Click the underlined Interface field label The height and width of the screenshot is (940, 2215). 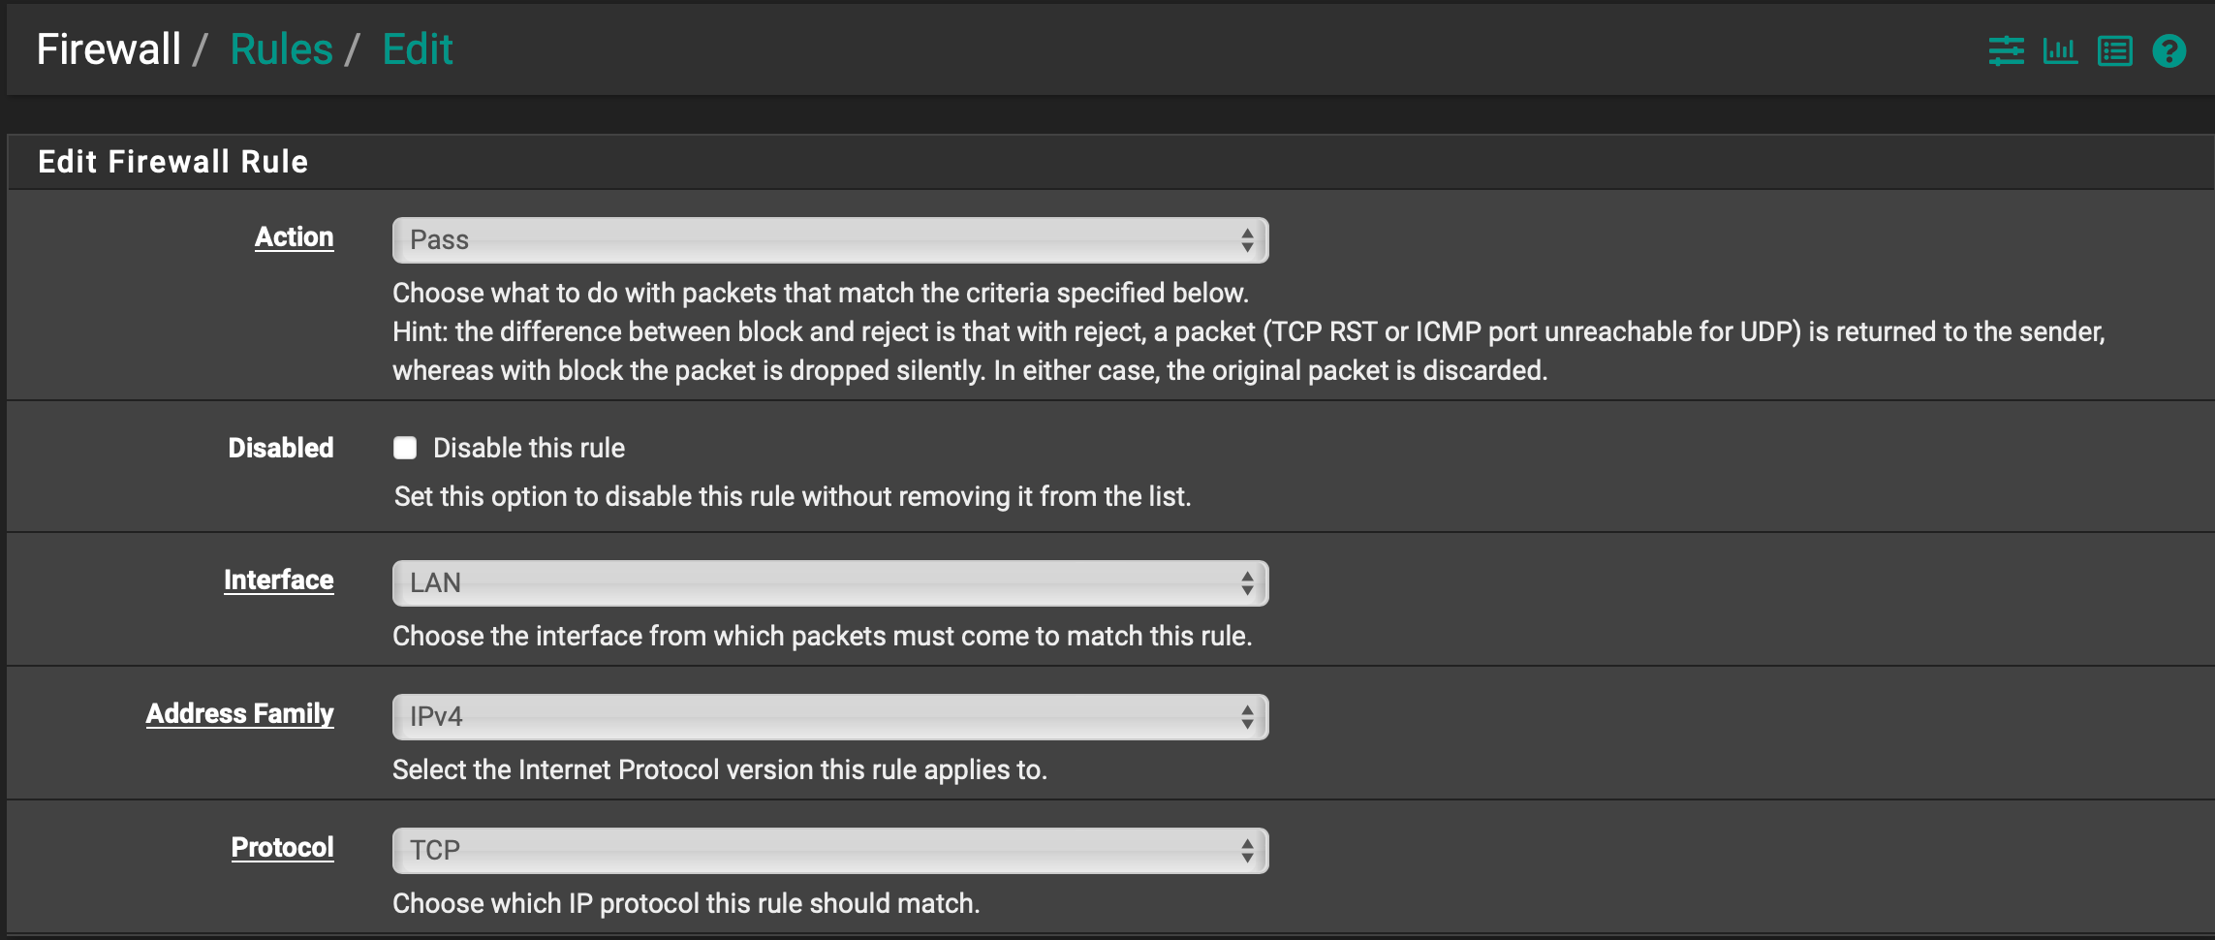278,580
